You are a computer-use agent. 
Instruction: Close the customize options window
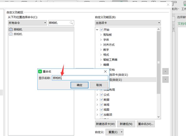click(168, 5)
